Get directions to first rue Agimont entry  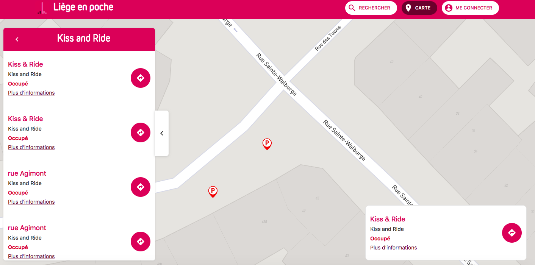click(x=141, y=187)
